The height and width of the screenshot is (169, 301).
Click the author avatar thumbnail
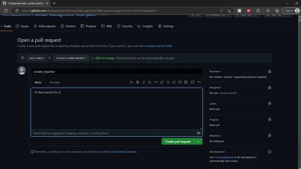(x=22, y=70)
